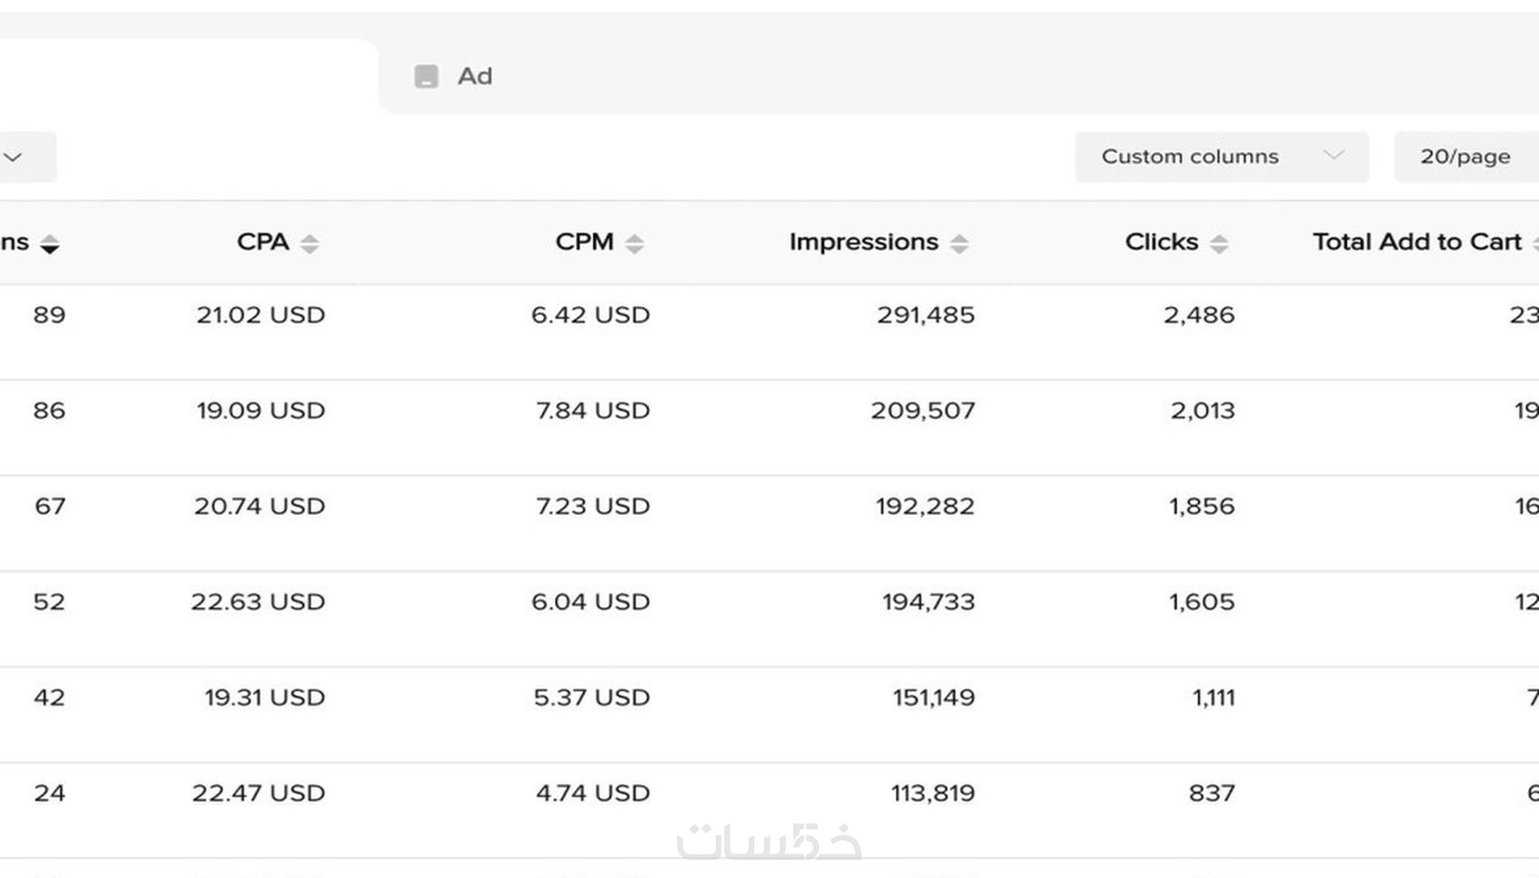Click the Total Add to Cart header

[1417, 242]
